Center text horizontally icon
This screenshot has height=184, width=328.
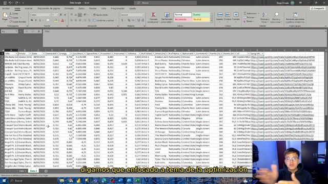[x=75, y=20]
